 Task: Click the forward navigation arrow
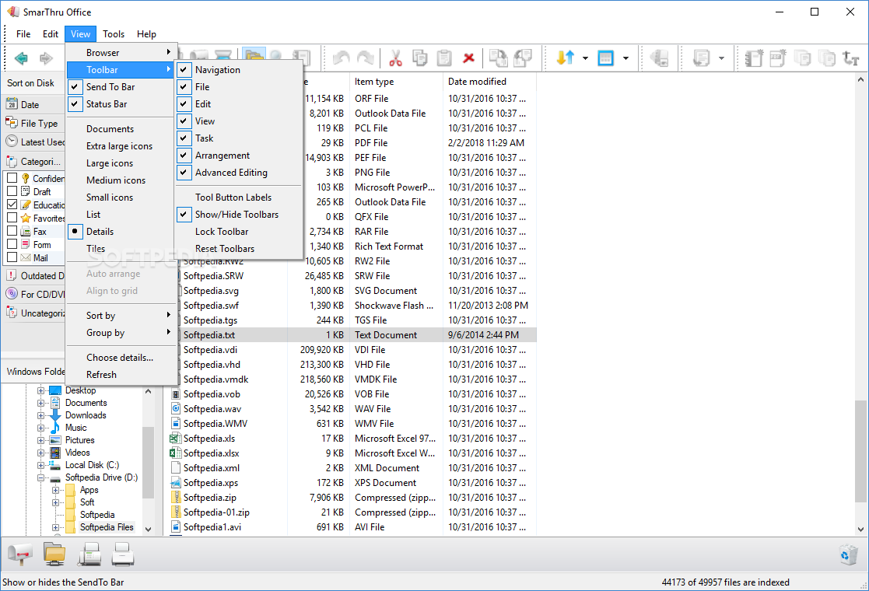pos(46,58)
